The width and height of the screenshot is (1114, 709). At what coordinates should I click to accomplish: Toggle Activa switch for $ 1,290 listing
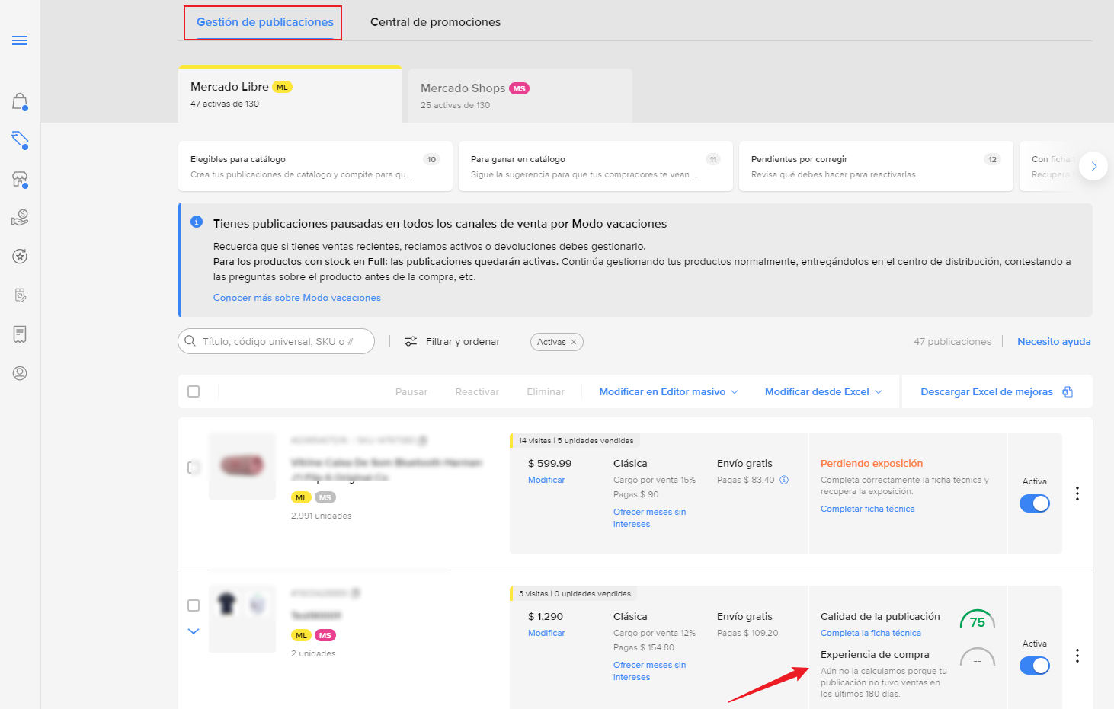click(1035, 666)
